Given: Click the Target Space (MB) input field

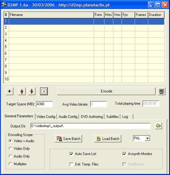Looking at the screenshot, I should point(44,104).
